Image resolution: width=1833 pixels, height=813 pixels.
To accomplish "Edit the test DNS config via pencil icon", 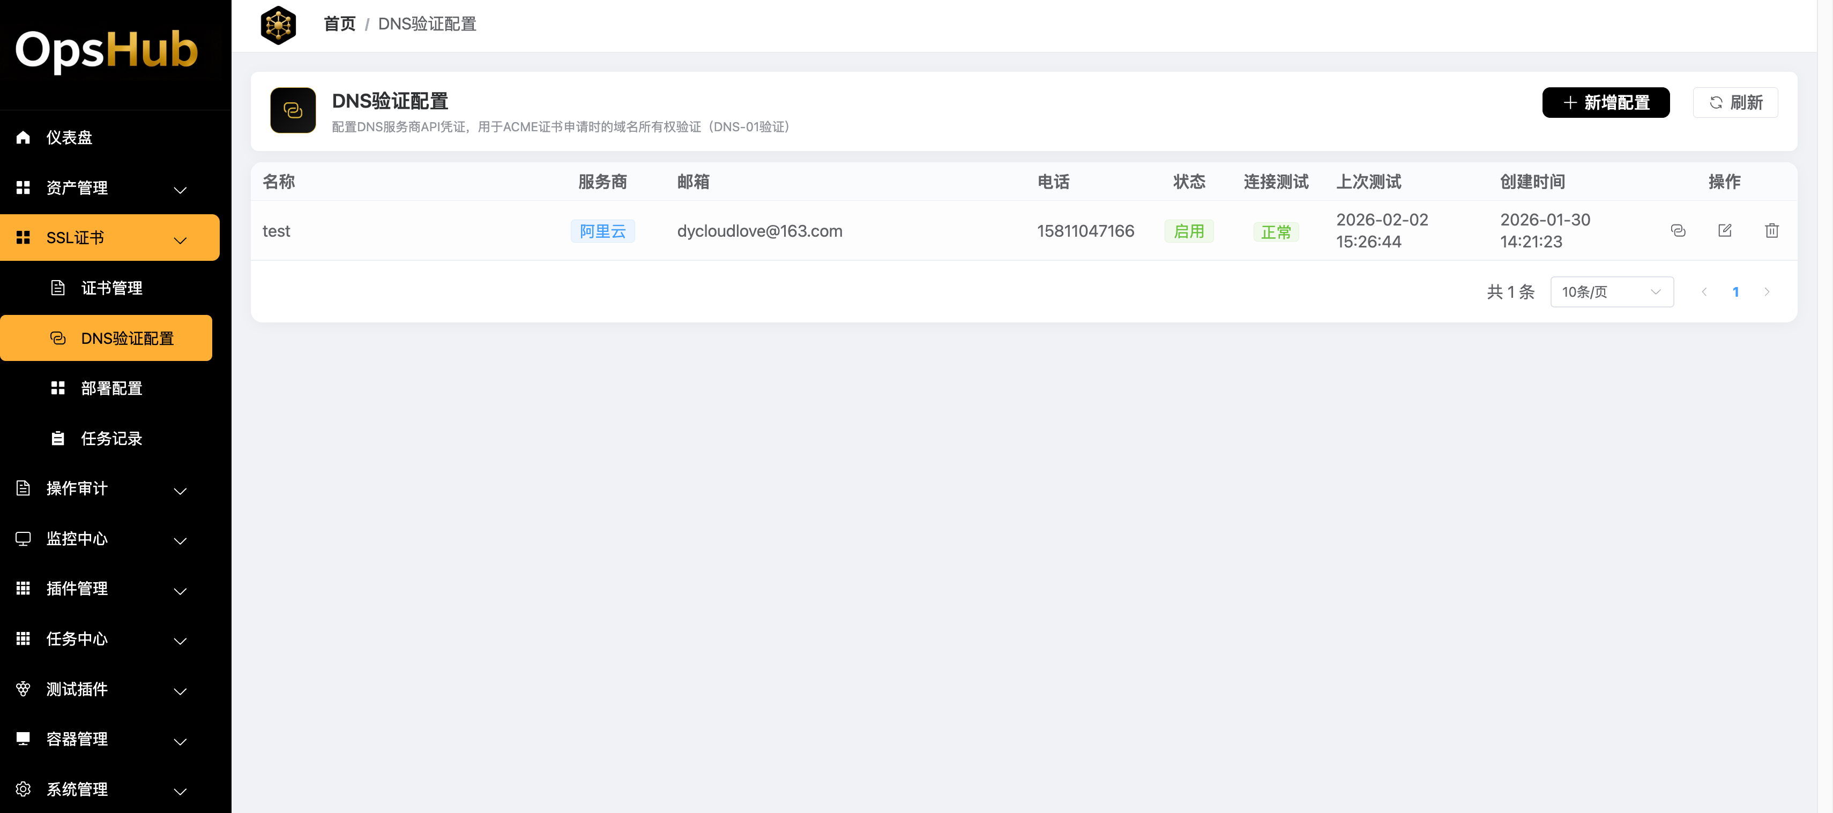I will click(1726, 230).
